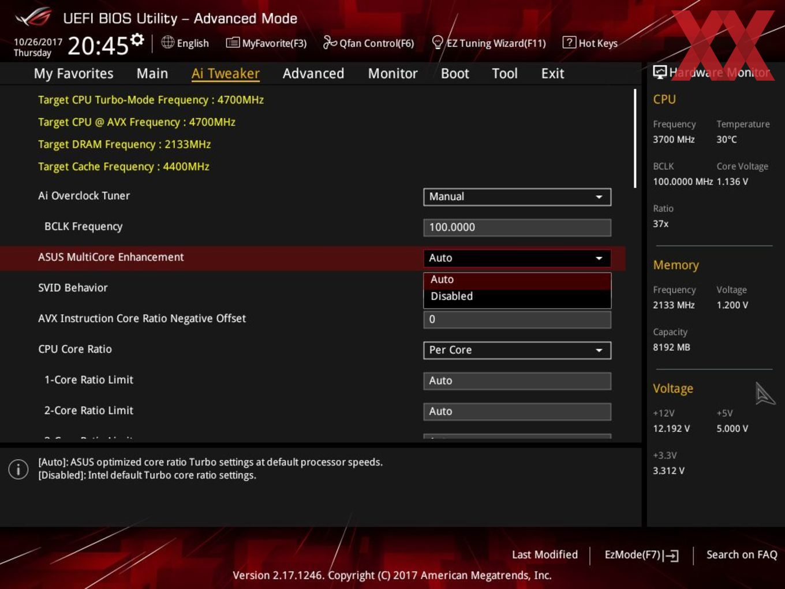The width and height of the screenshot is (785, 589).
Task: Select the 1-Core Ratio Limit label
Action: click(89, 379)
